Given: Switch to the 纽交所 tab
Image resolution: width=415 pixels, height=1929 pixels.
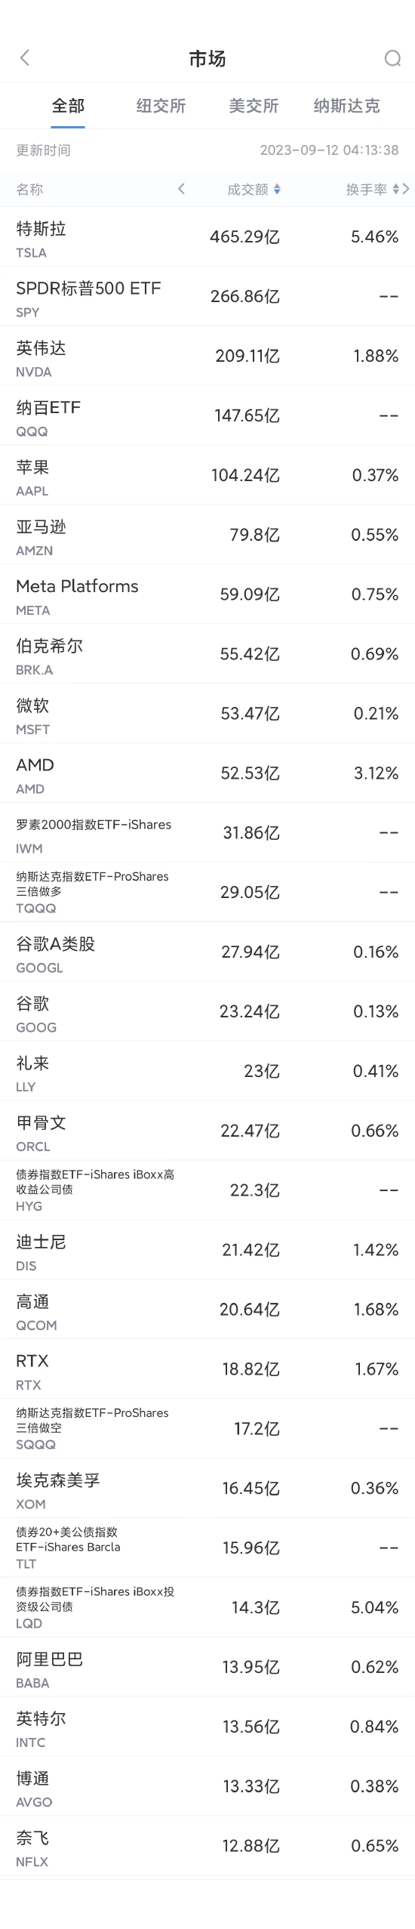Looking at the screenshot, I should pos(161,106).
